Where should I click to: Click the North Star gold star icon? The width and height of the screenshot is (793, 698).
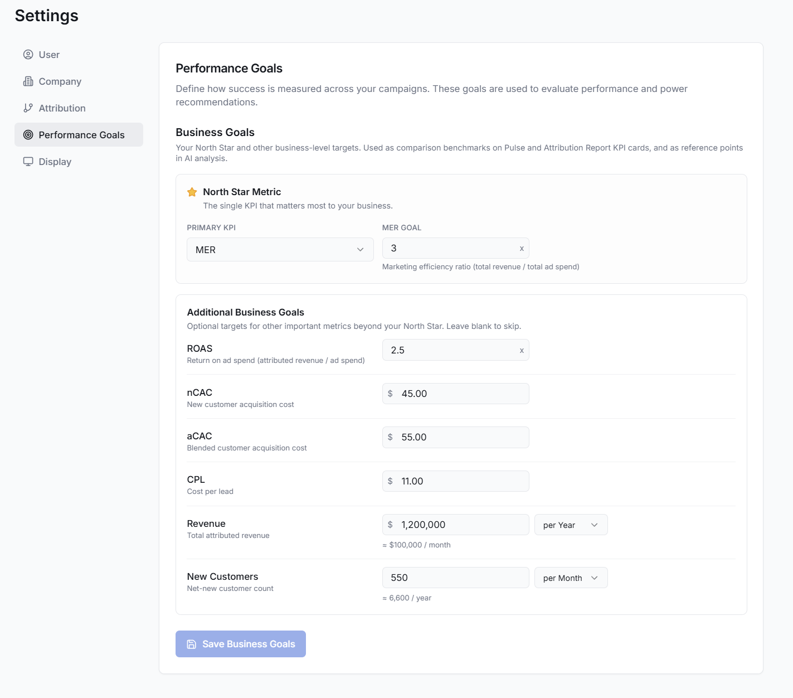(x=192, y=192)
